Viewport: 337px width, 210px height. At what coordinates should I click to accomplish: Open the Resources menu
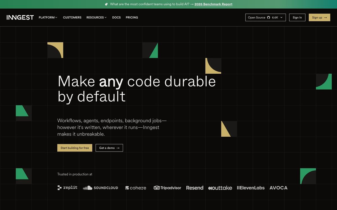(x=97, y=17)
